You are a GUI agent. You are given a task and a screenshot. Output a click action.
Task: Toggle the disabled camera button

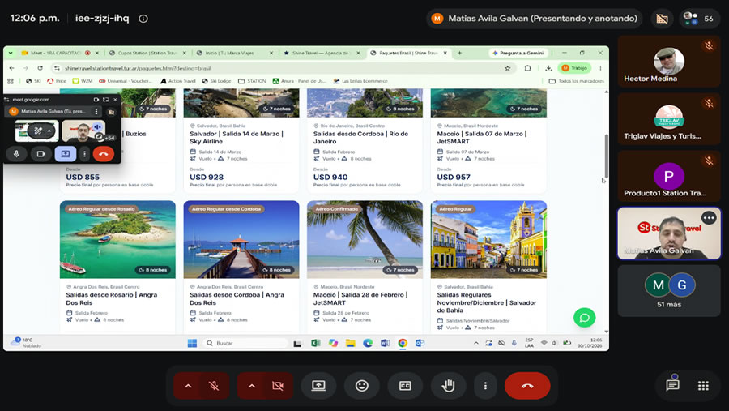pyautogui.click(x=278, y=386)
